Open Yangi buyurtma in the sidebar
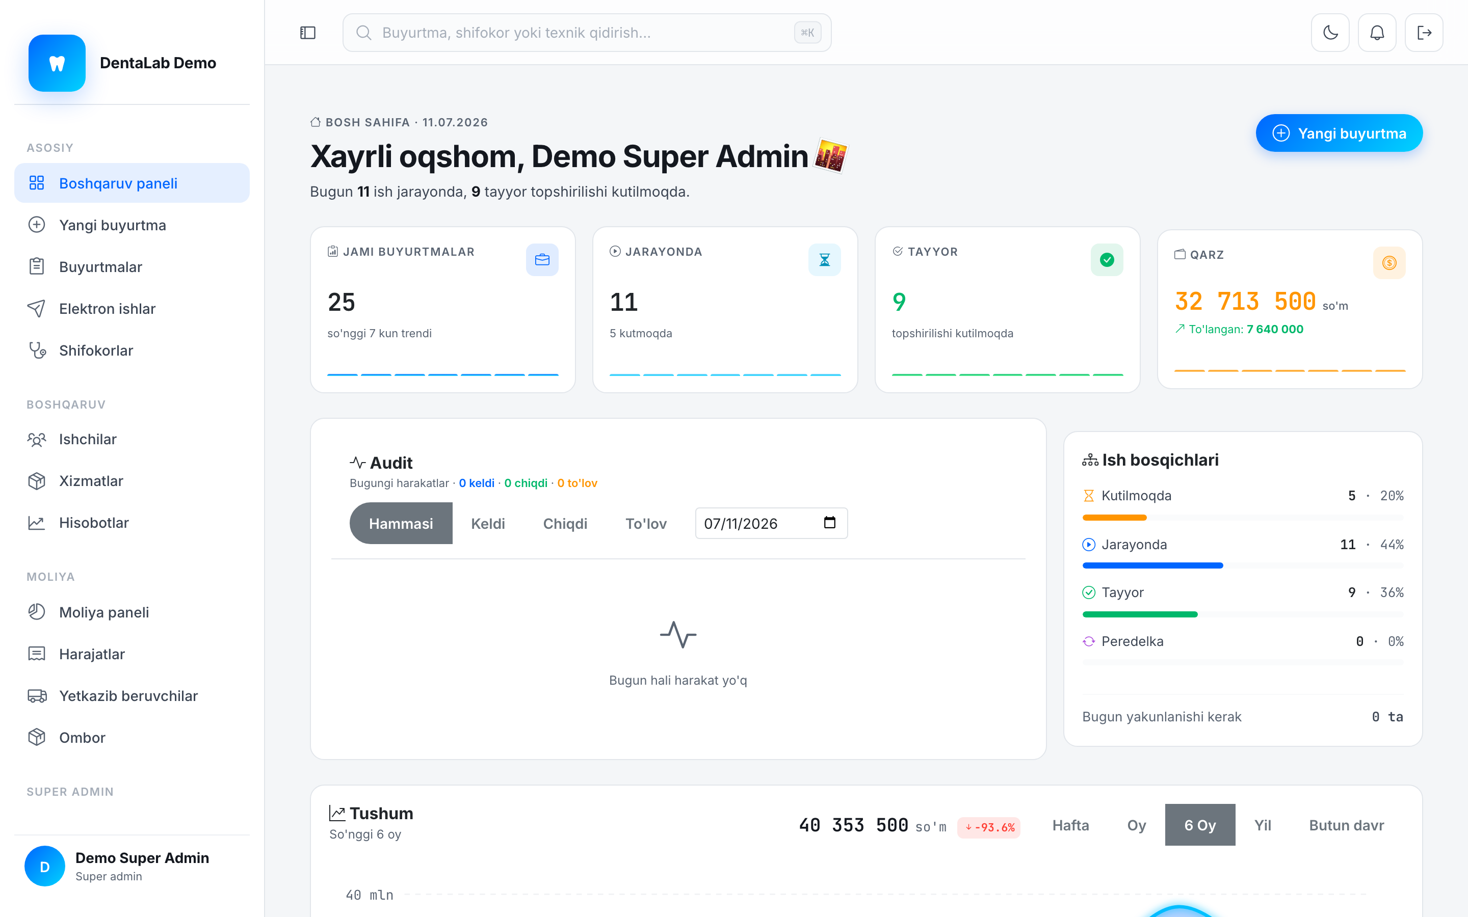The height and width of the screenshot is (917, 1468). pos(132,225)
